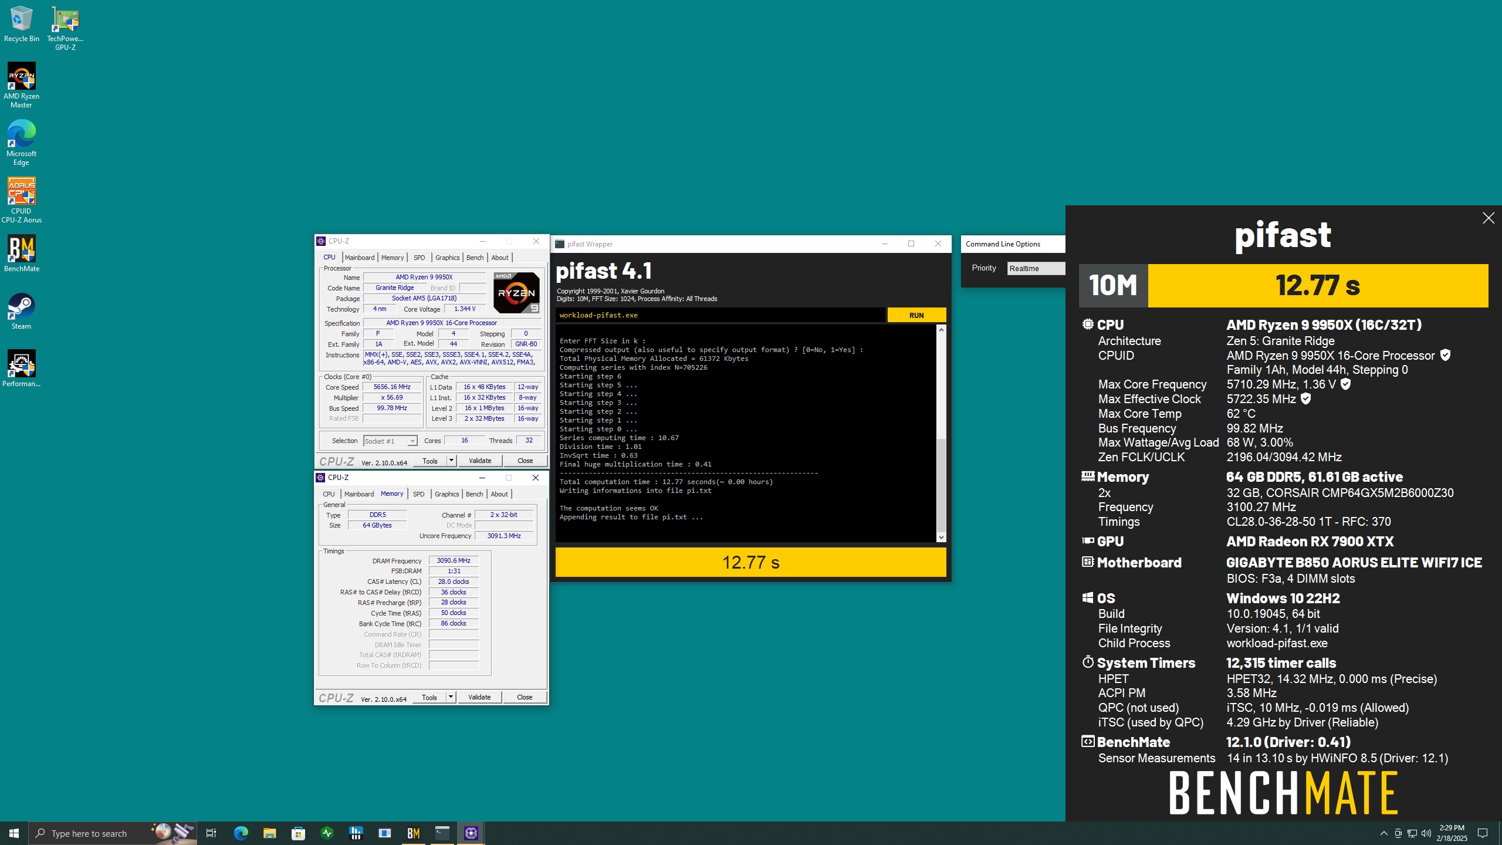Screen dimensions: 1502x845
Task: Click the pifast console scrollbar thumb
Action: [x=941, y=485]
